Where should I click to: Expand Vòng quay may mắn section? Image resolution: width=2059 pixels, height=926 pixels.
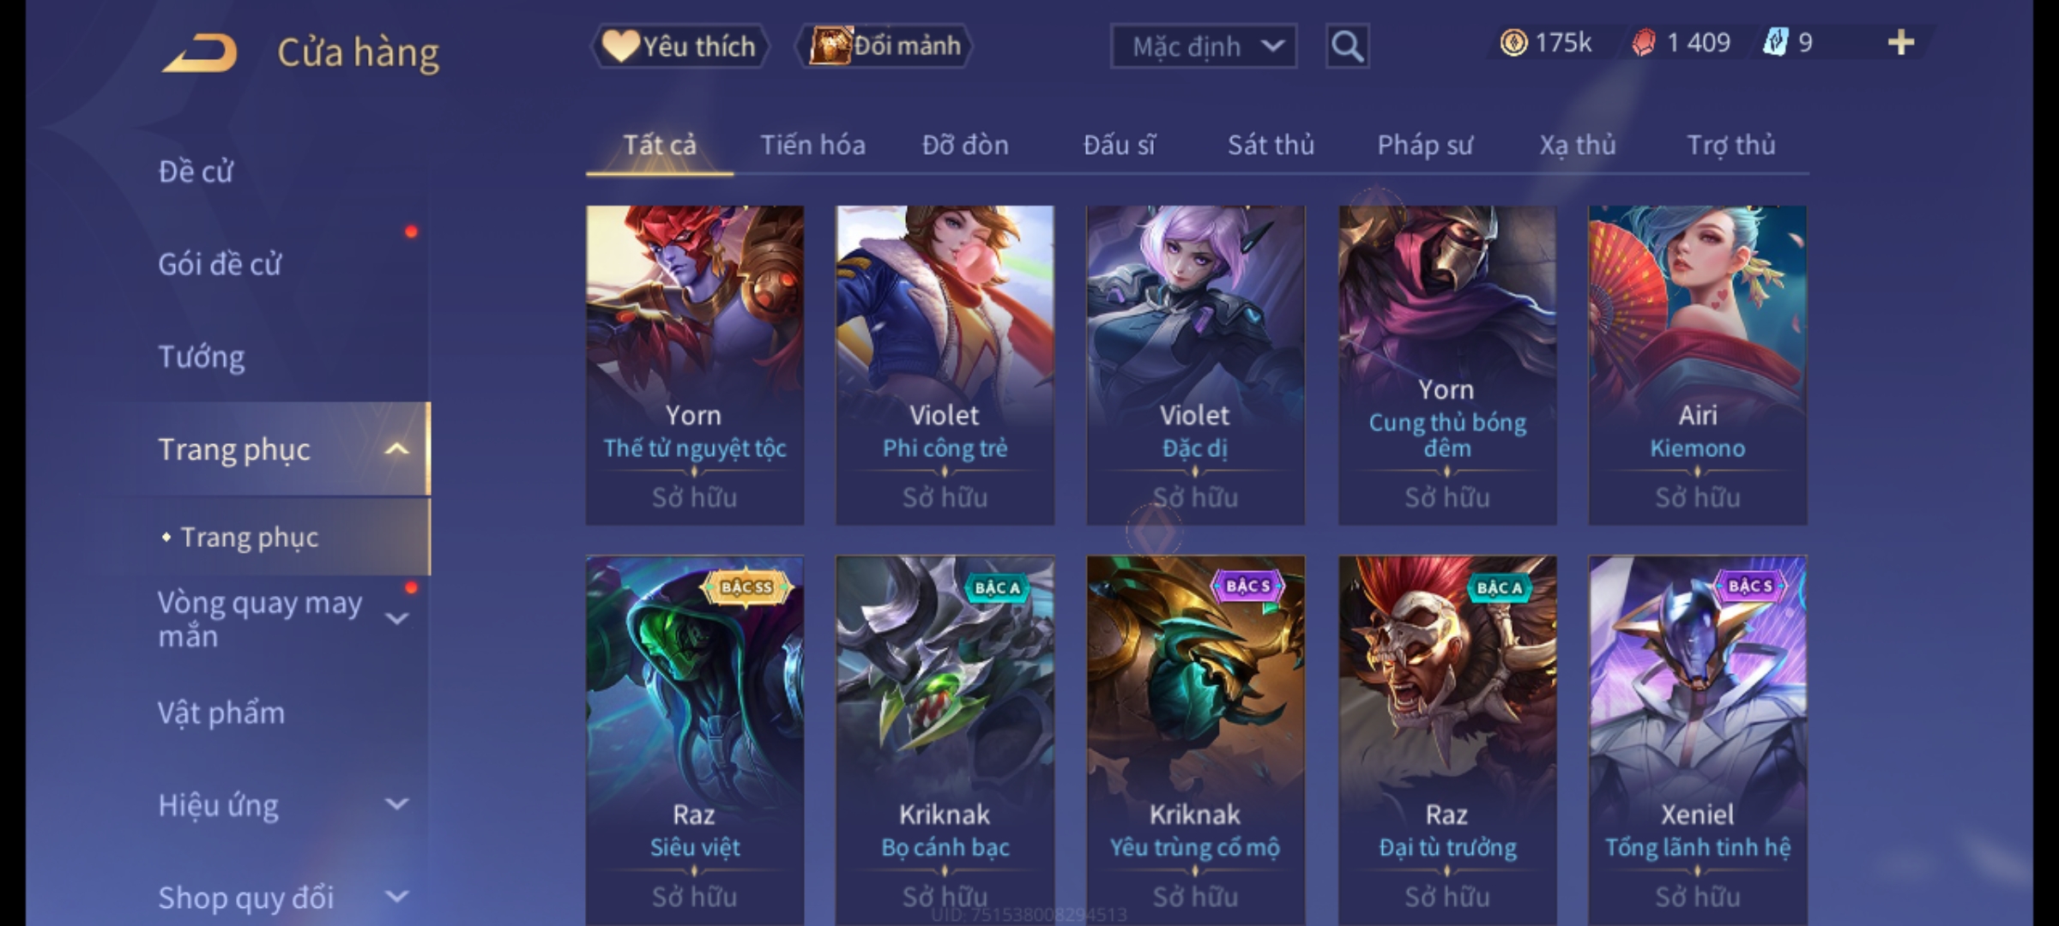tap(396, 618)
